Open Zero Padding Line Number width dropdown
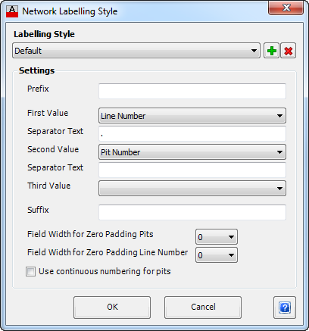Screen dimensions: 309x331 click(217, 255)
